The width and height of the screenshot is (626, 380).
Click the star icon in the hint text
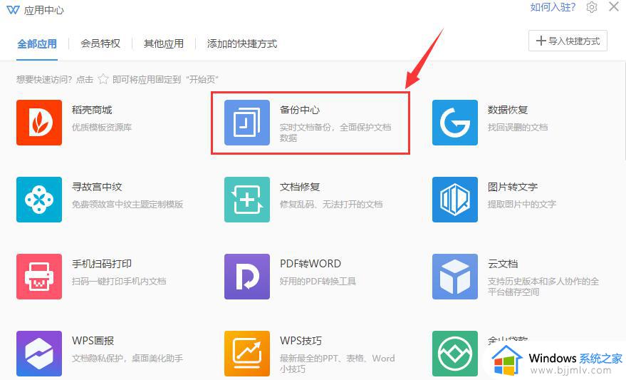pos(103,79)
